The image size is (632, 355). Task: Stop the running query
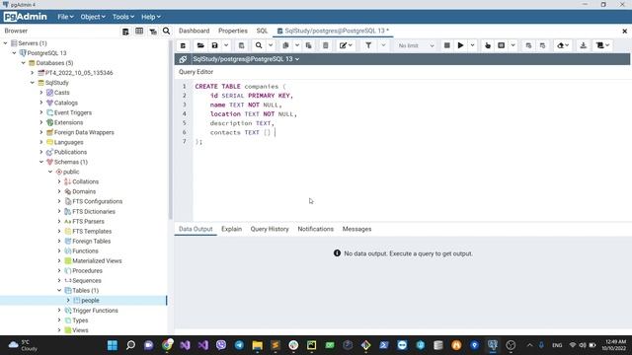click(x=447, y=45)
